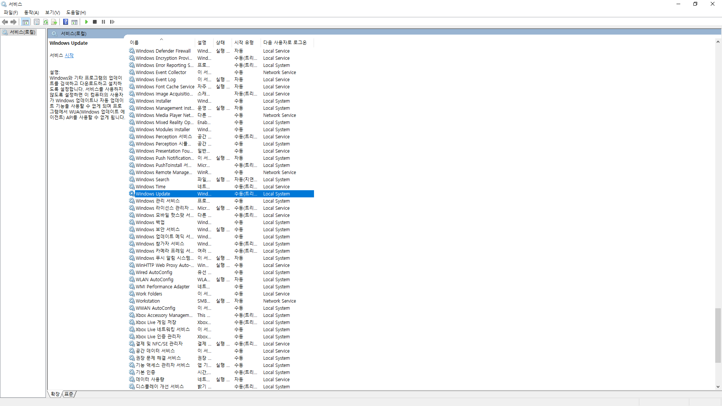The height and width of the screenshot is (406, 722).
Task: Click the Pause Service toolbar icon
Action: click(103, 22)
